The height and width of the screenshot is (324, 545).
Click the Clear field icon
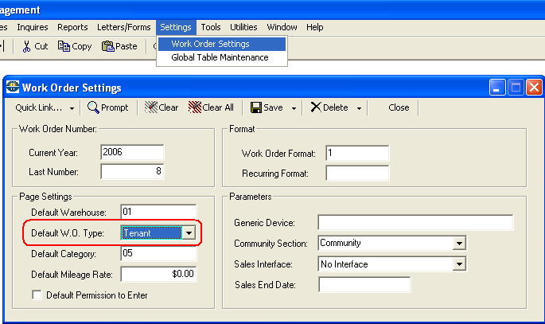[151, 107]
